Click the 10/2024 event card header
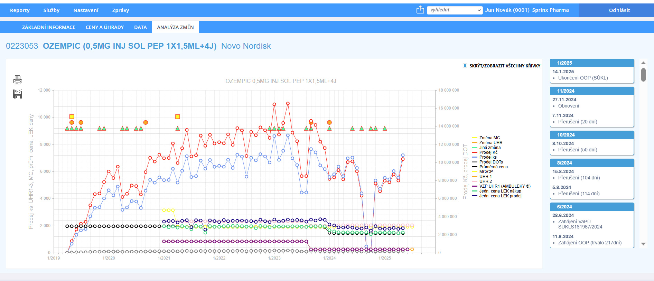Screen dimensions: 654x281 pos(592,135)
